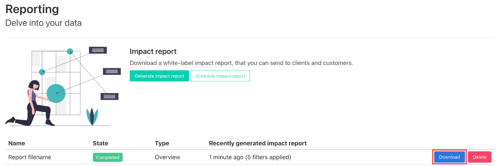This screenshot has height=166, width=497.
Task: Click the topmost dark label box
Action: tap(98, 50)
